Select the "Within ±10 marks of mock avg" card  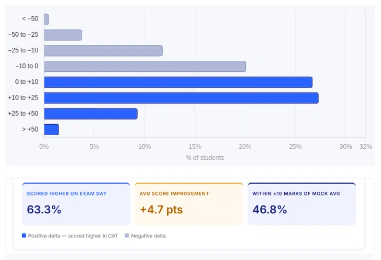coord(301,204)
